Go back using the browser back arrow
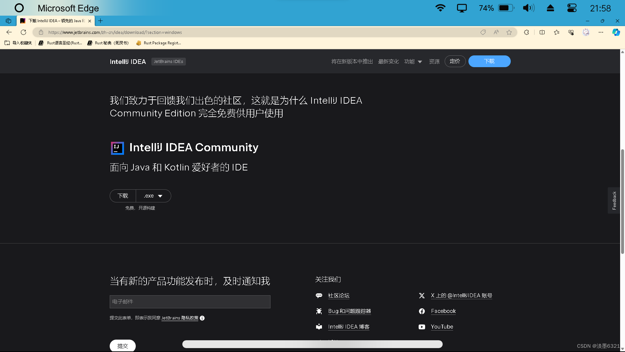The image size is (625, 352). pos(9,32)
